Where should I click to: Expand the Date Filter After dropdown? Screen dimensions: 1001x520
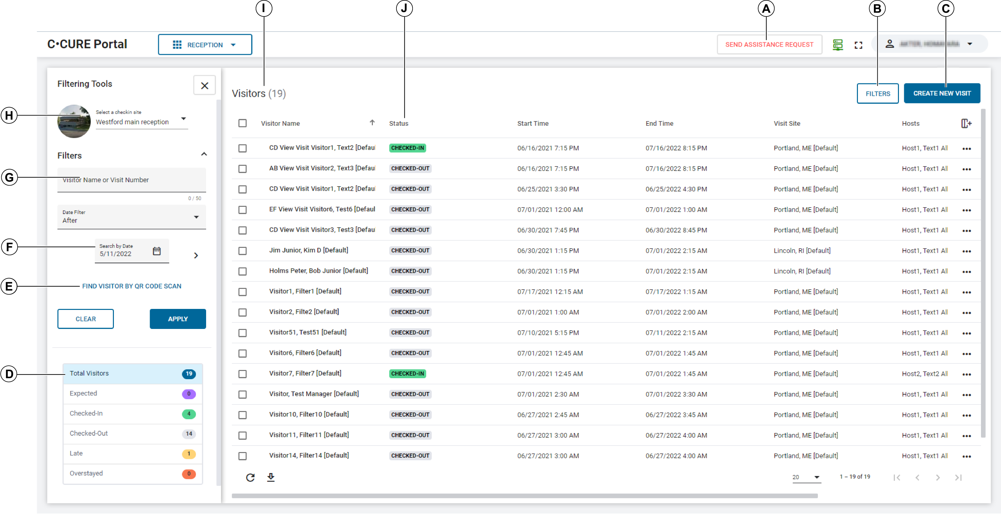(x=132, y=217)
